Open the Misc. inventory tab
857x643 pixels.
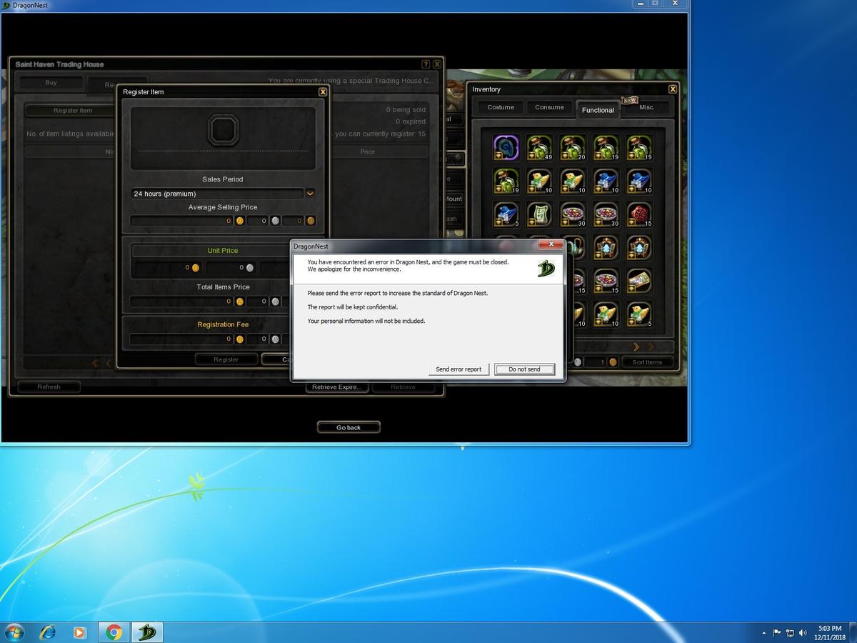[646, 107]
